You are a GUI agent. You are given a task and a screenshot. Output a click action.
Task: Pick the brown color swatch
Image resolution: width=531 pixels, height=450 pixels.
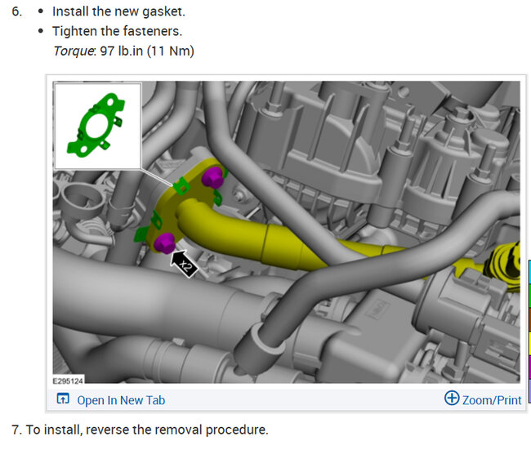[x=529, y=319]
